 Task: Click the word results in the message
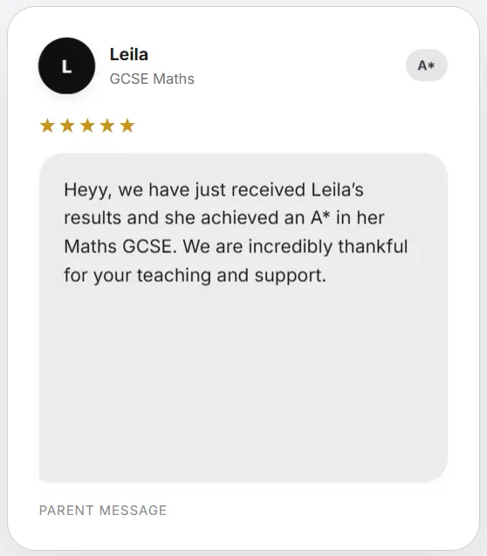pyautogui.click(x=93, y=217)
